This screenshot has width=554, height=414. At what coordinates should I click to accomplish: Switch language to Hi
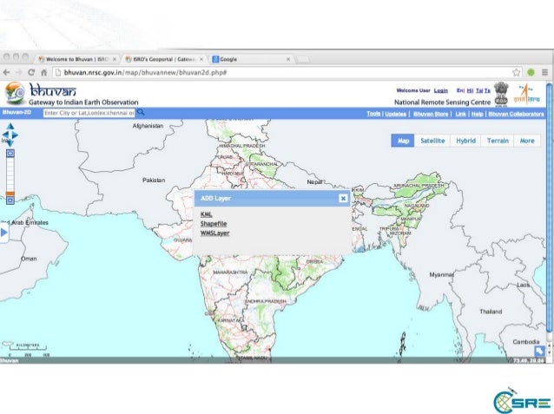click(x=470, y=90)
